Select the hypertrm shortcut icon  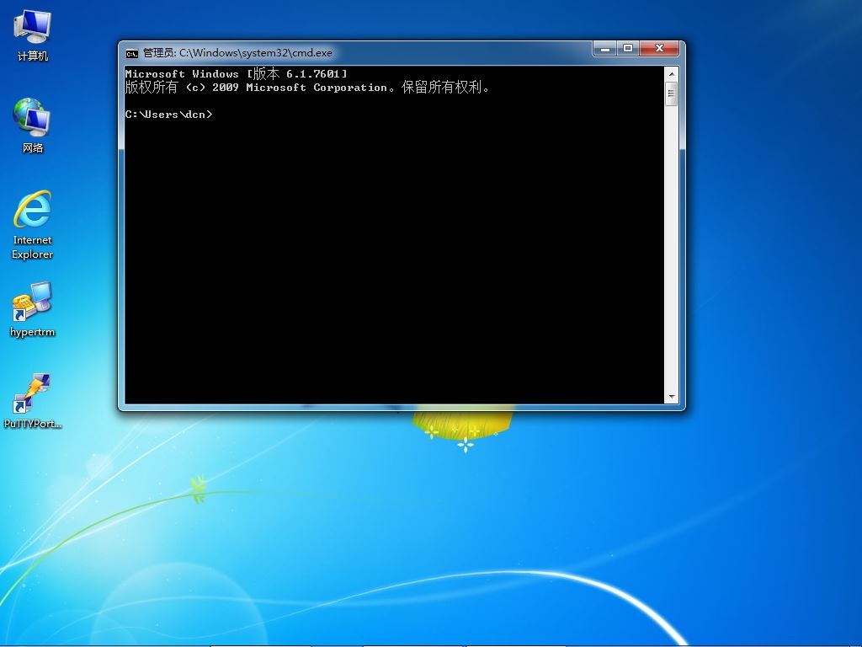click(x=33, y=309)
